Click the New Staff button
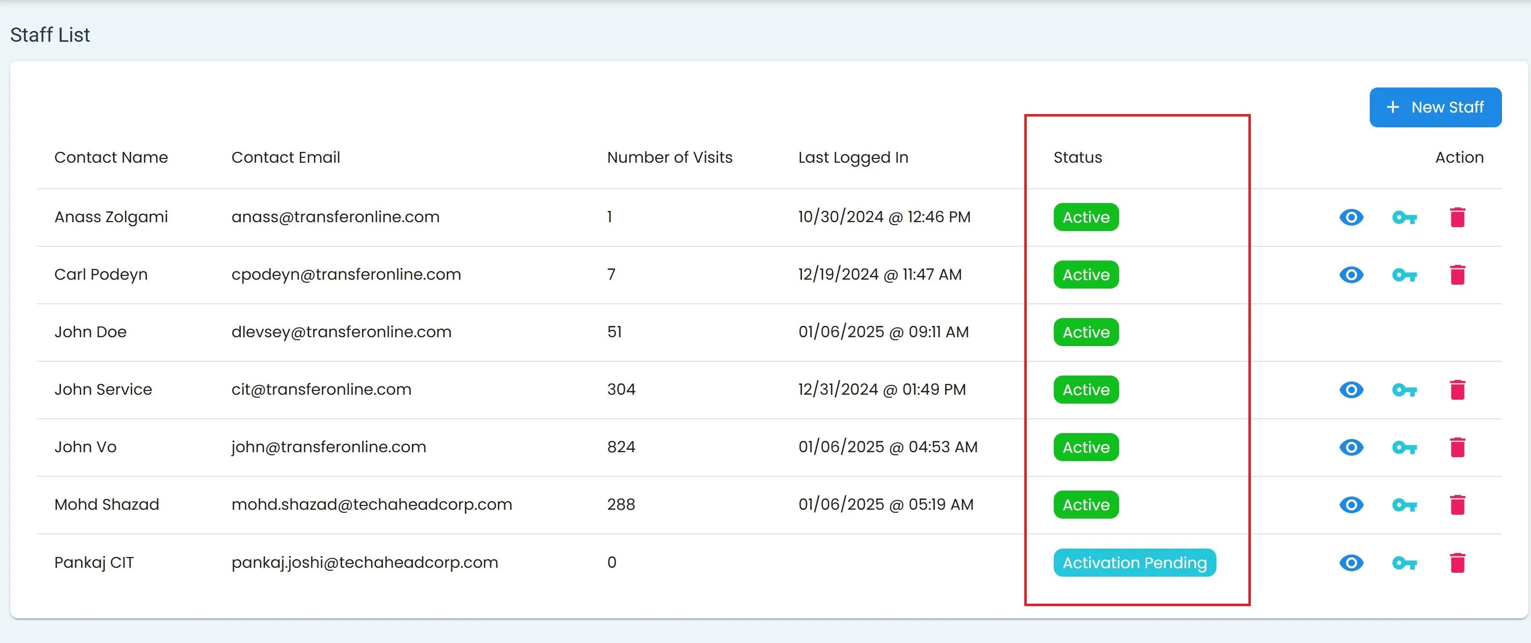The height and width of the screenshot is (643, 1531). tap(1435, 108)
